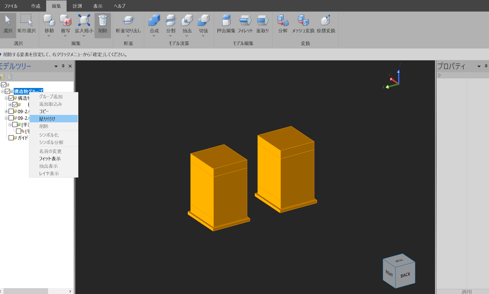489x294 pixels.
Task: Expand the first 09-2 tree node
Action: click(x=6, y=111)
